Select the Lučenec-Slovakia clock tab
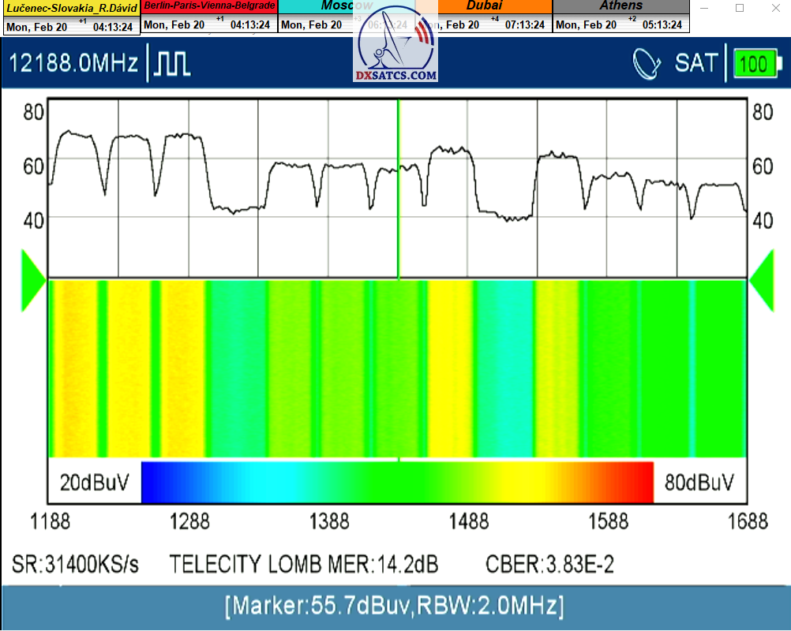Screen dimensions: 791x631 click(72, 7)
